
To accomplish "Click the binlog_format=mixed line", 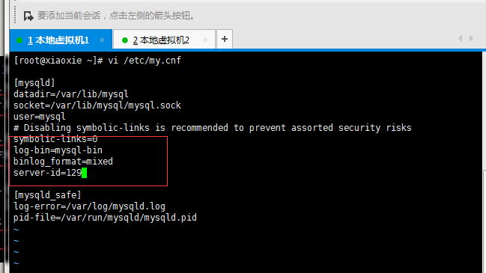I will click(x=63, y=162).
